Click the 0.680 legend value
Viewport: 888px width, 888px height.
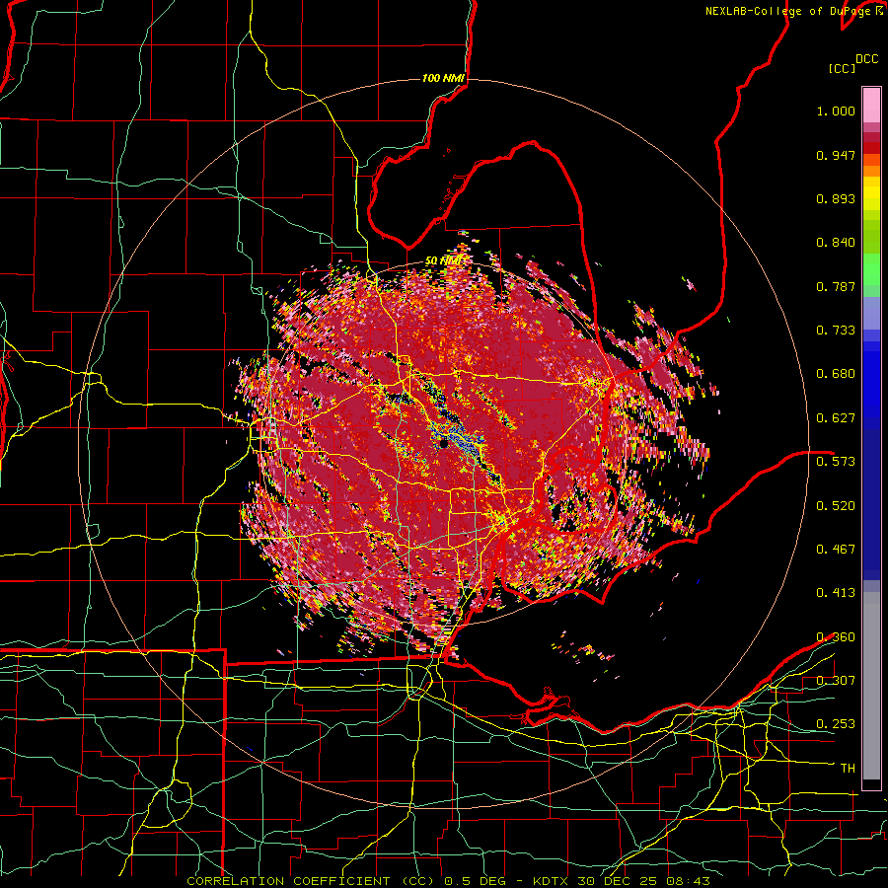coord(836,374)
